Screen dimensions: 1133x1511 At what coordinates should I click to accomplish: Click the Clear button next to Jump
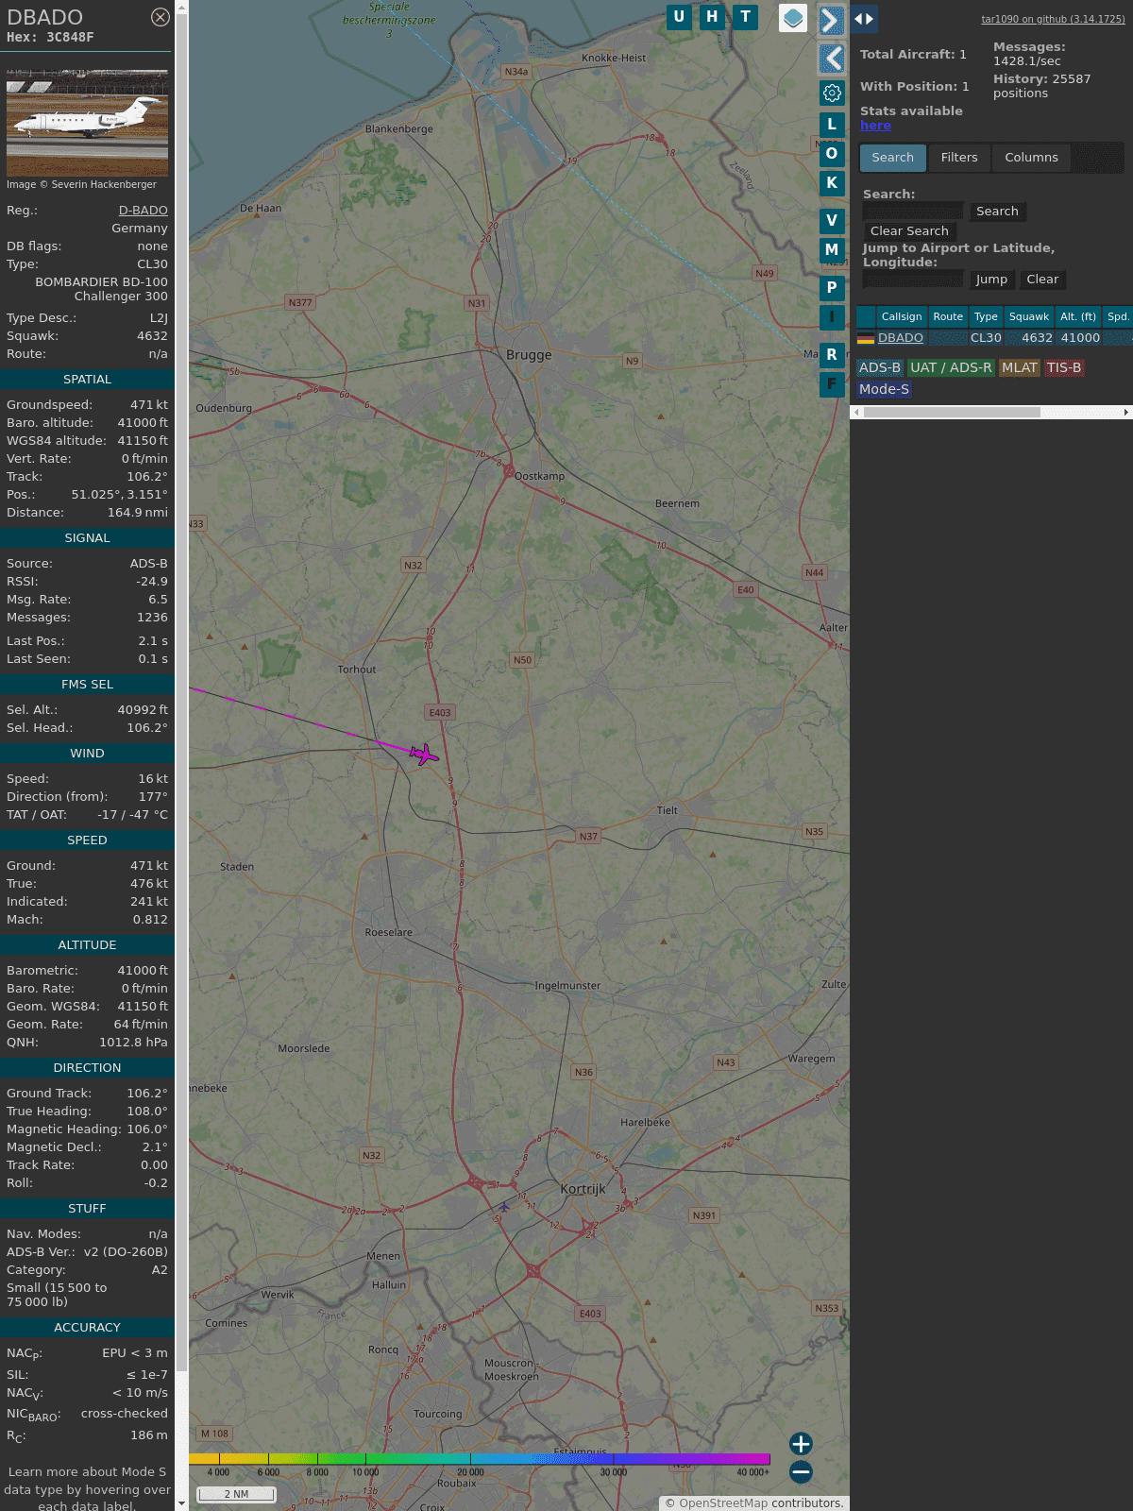click(1042, 280)
